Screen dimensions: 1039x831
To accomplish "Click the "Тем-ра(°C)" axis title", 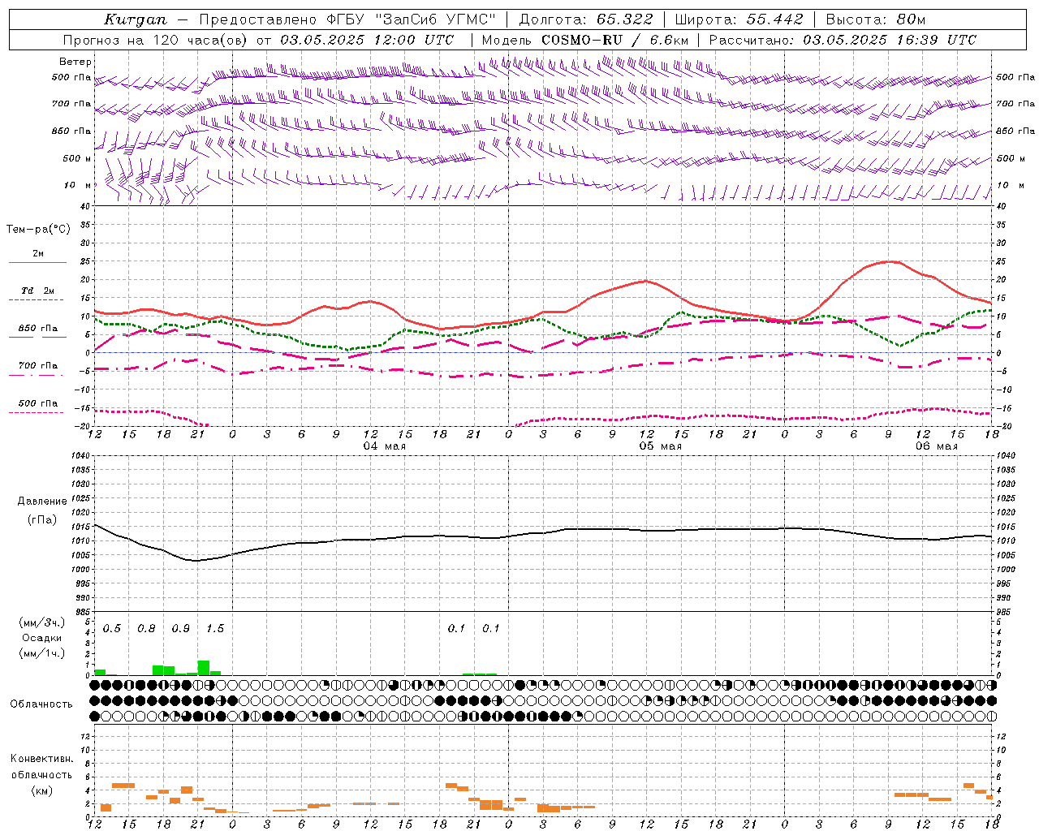I will tap(38, 230).
